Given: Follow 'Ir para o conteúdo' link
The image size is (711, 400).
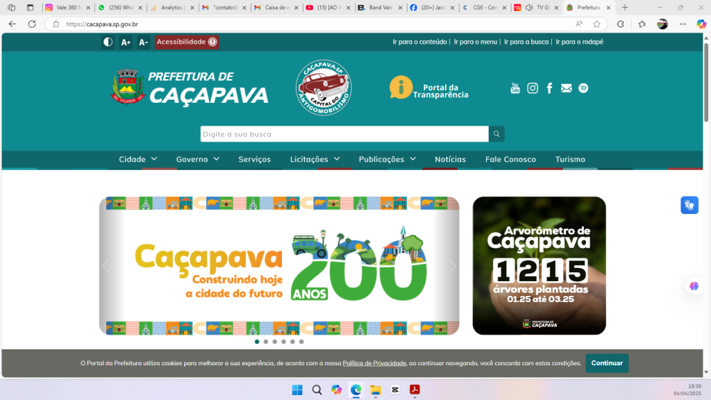Looking at the screenshot, I should pos(419,42).
